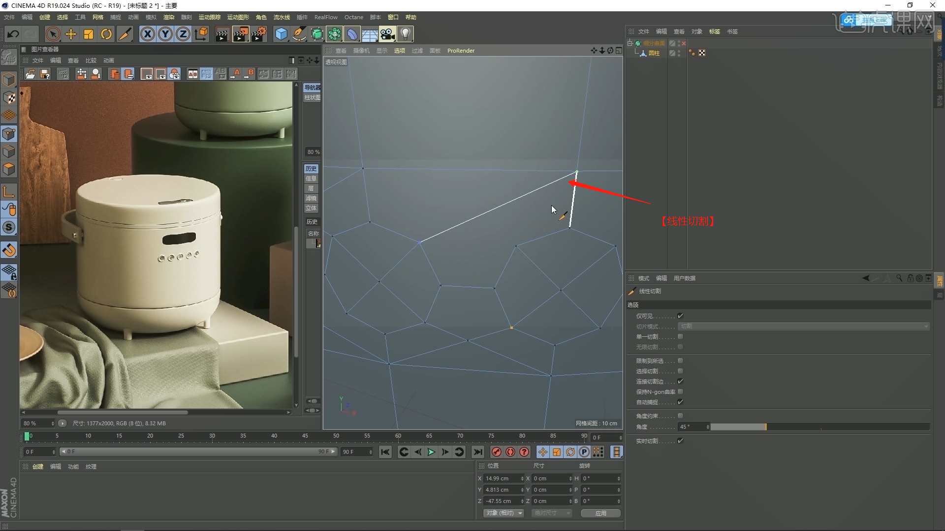Open the Spline pen tool icon

(299, 34)
